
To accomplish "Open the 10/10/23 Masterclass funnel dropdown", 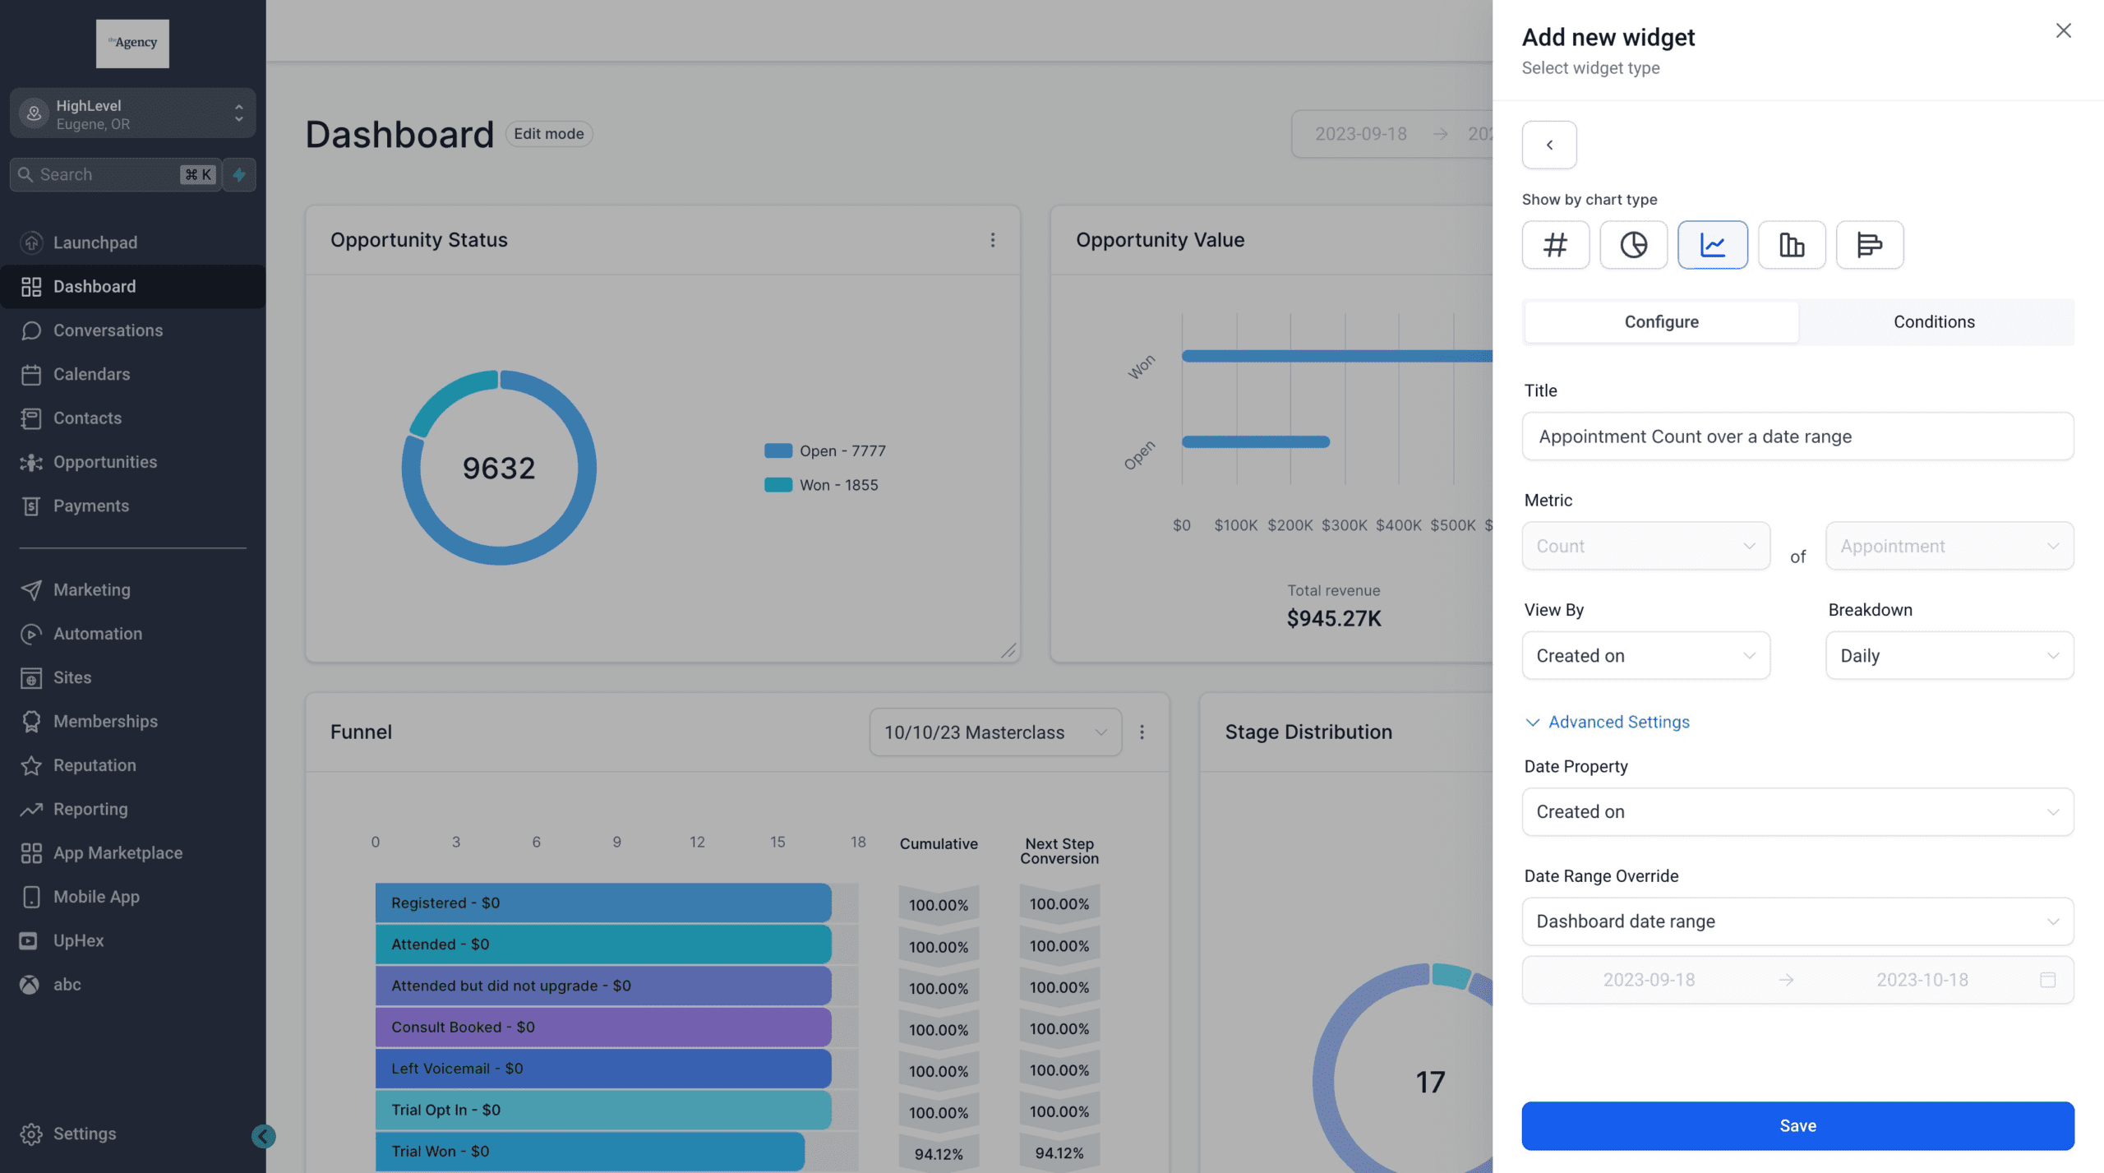I will click(x=995, y=732).
